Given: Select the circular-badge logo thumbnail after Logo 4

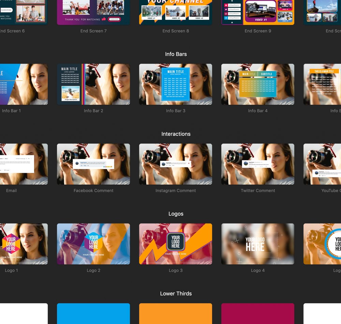Looking at the screenshot, I should click(x=322, y=244).
